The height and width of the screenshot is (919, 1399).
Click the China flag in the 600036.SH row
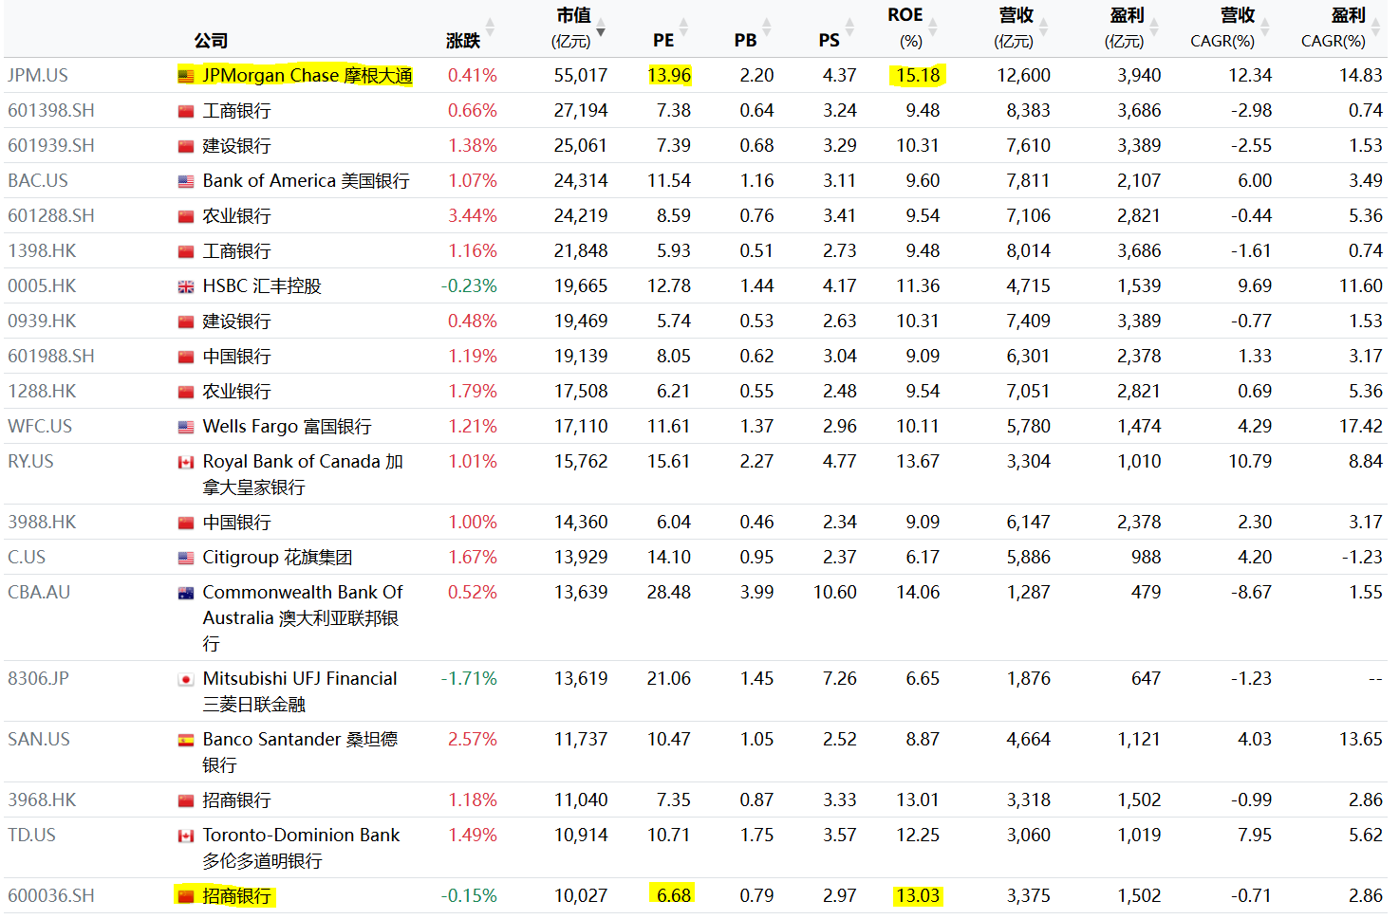point(186,896)
